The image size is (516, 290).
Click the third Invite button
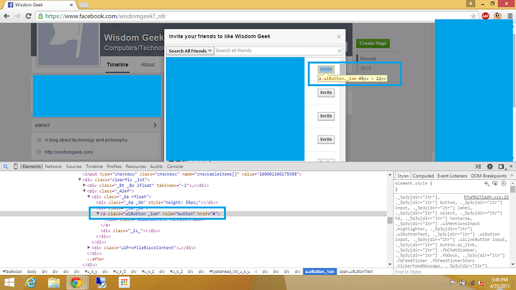(x=326, y=116)
